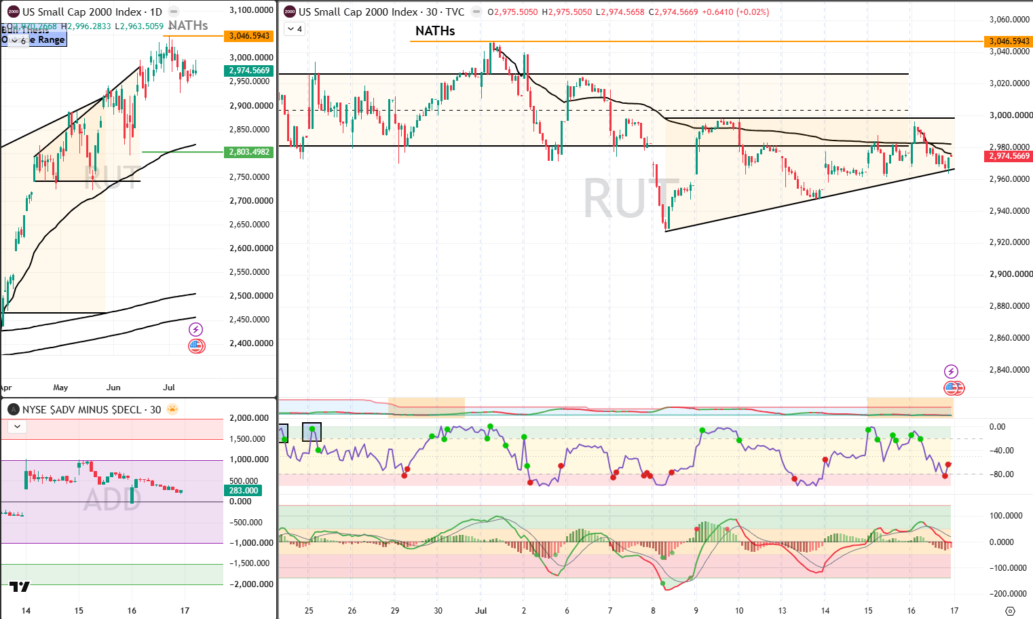Click green 2,974.5669 last price label on daily chart
Image resolution: width=1033 pixels, height=619 pixels.
[249, 71]
